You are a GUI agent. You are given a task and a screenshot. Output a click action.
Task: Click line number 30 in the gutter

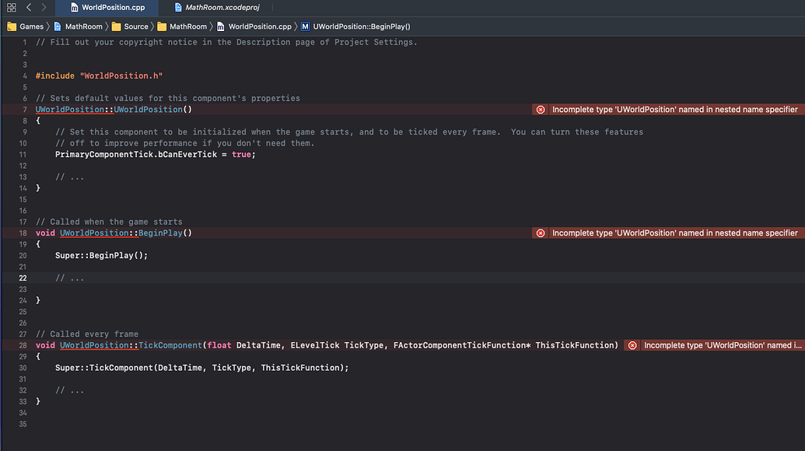23,367
